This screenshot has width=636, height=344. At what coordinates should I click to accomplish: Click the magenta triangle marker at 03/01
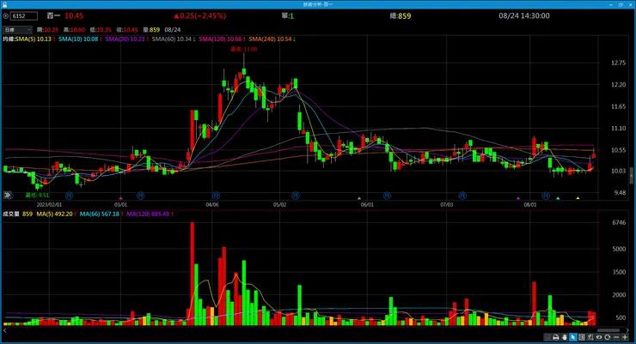point(121,198)
